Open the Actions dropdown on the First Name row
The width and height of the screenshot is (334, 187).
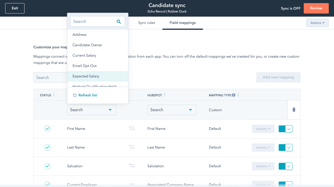(x=263, y=129)
